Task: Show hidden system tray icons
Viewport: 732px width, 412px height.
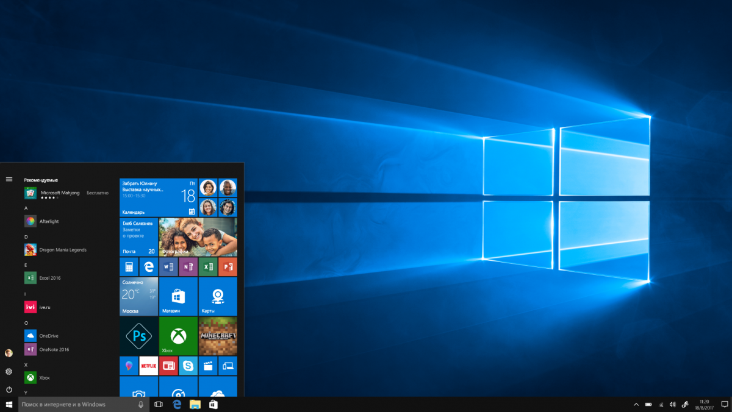Action: click(x=636, y=404)
